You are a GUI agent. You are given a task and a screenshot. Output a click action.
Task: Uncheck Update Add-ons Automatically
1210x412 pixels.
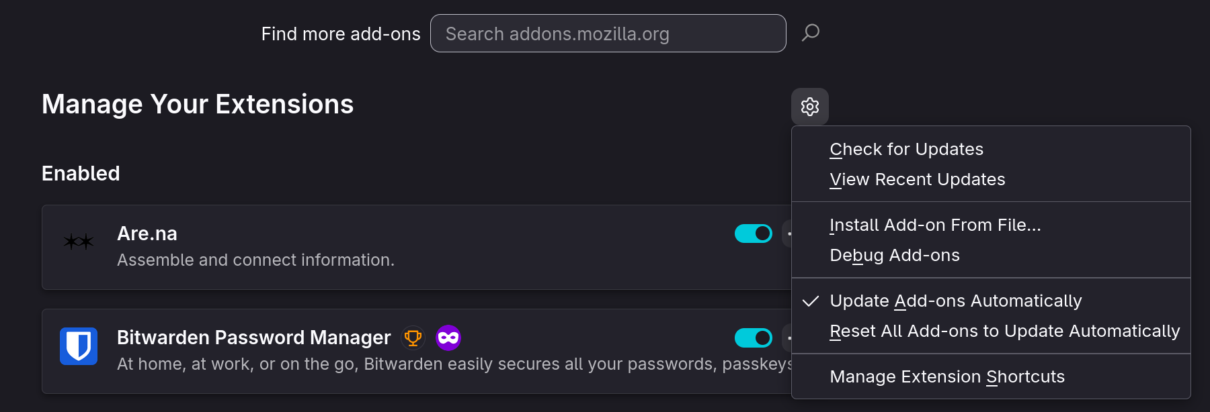[956, 301]
